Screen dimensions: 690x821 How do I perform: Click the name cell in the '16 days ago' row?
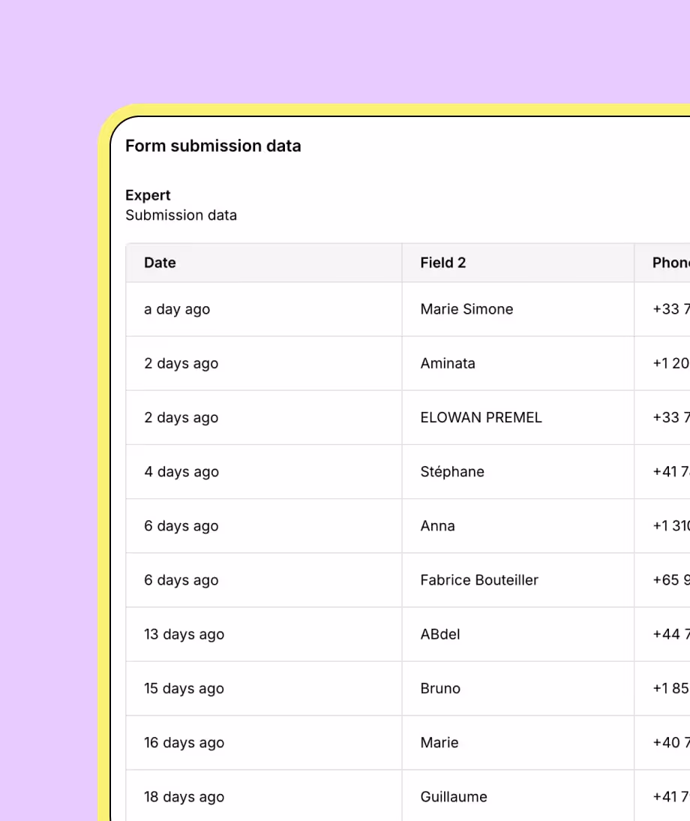point(518,742)
